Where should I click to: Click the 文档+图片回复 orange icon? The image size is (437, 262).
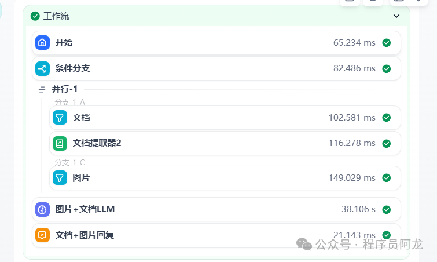click(x=42, y=235)
